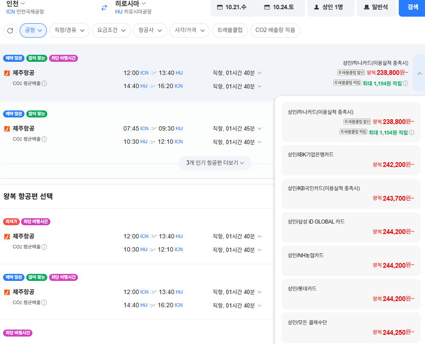
Task: Expand 07:45 ICN flight 01시간 45분 details
Action: coord(260,128)
